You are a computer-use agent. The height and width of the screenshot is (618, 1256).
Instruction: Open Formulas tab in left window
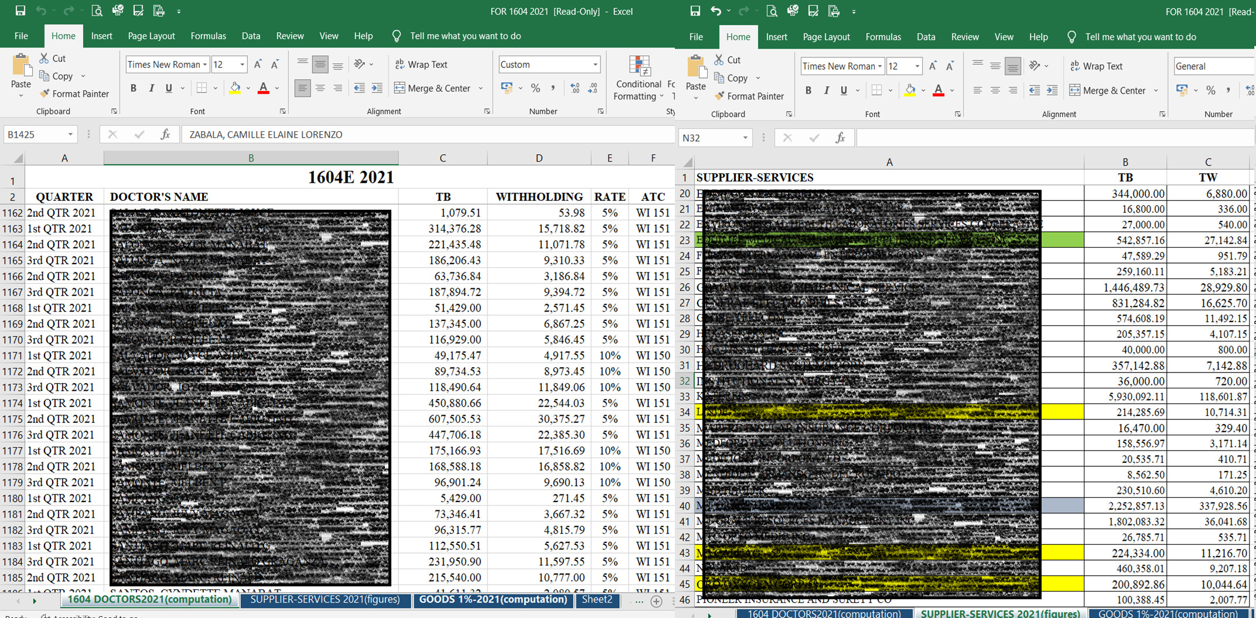point(208,36)
